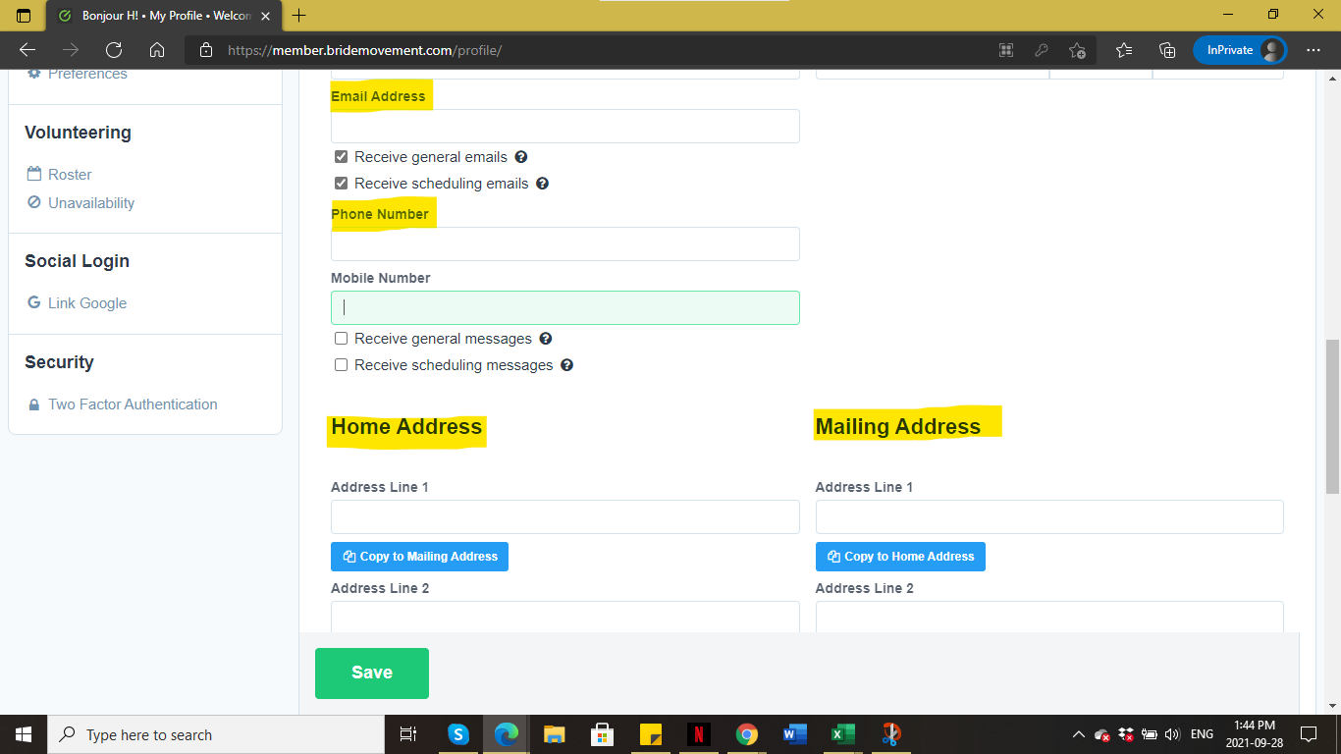
Task: Open Settings and more menu
Action: click(x=1314, y=50)
